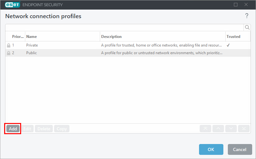
Task: Select the Private profile row
Action: click(x=128, y=45)
